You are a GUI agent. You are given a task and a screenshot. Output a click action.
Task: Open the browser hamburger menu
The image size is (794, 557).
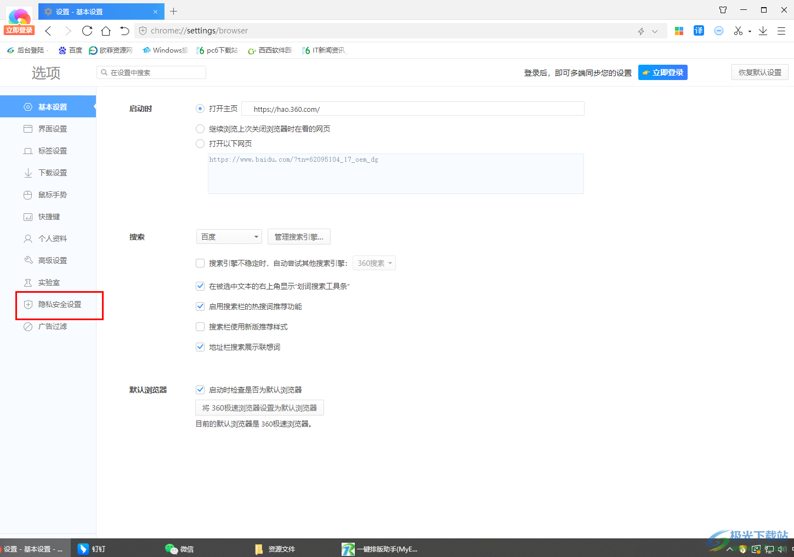(x=781, y=31)
